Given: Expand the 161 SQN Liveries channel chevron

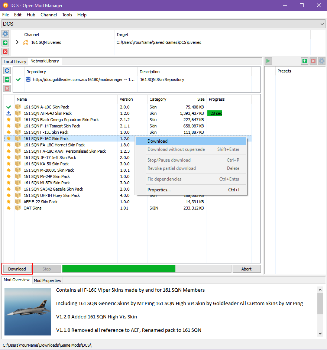Looking at the screenshot, I should 17,42.
